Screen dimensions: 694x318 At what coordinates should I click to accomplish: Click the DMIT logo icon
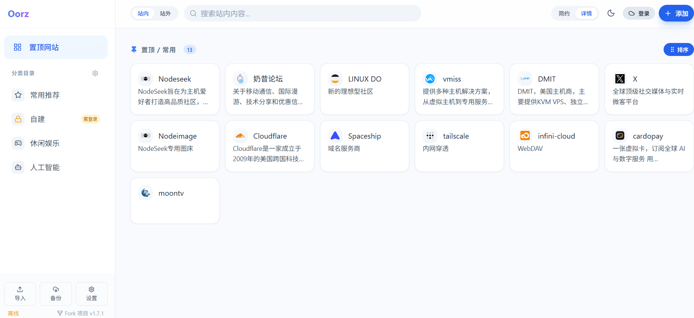[x=525, y=79]
